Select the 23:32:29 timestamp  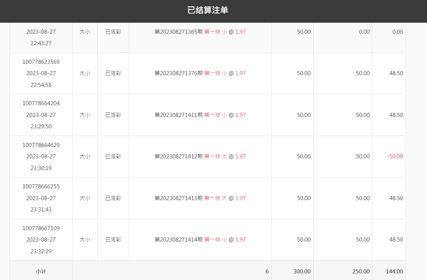(41, 251)
